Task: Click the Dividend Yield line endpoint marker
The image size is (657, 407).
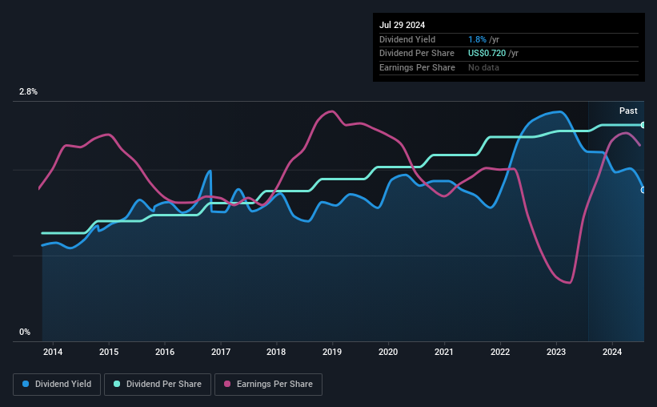Action: (643, 190)
